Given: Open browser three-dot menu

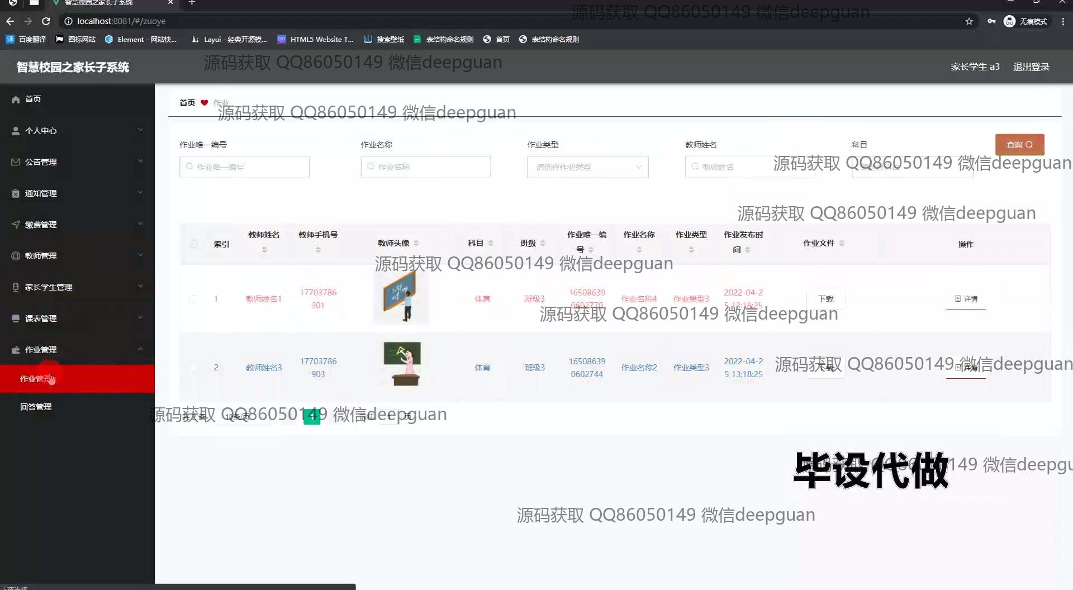Looking at the screenshot, I should tap(1063, 21).
